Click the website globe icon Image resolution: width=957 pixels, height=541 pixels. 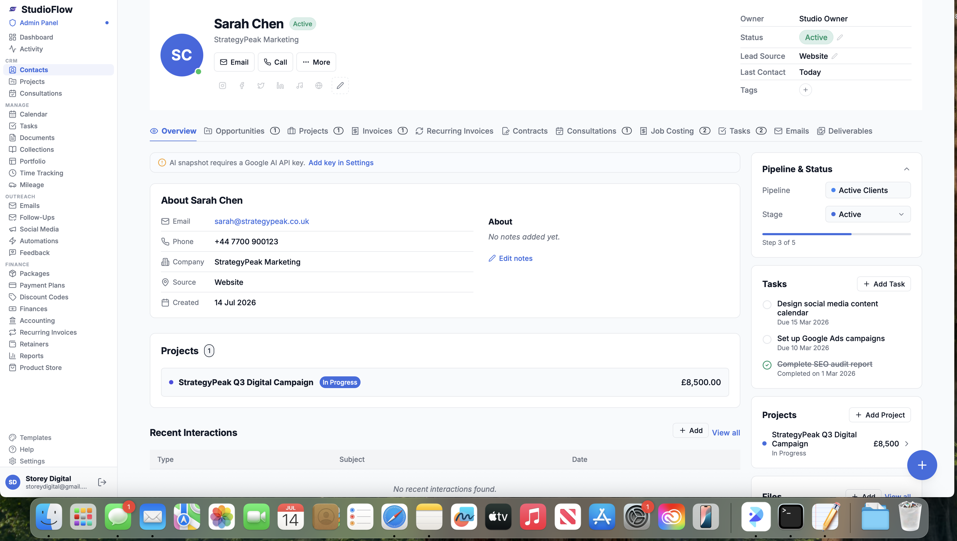pos(319,86)
